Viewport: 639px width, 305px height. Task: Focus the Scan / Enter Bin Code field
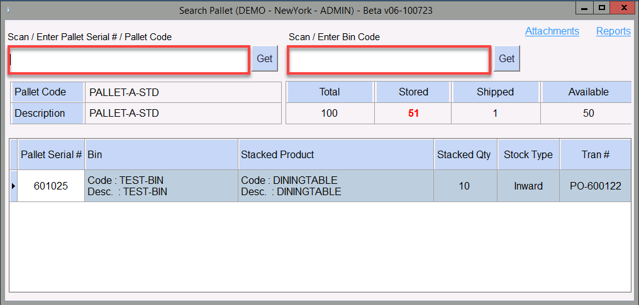(x=389, y=61)
